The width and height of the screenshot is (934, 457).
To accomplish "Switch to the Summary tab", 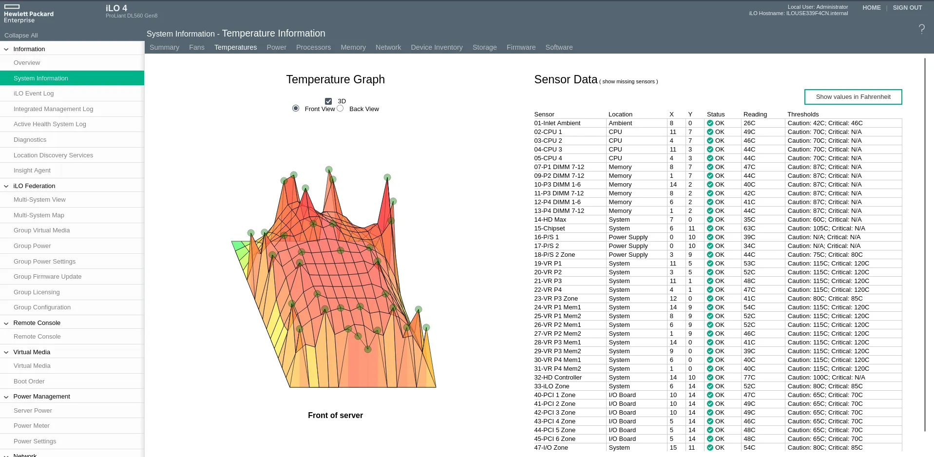I will click(x=164, y=47).
